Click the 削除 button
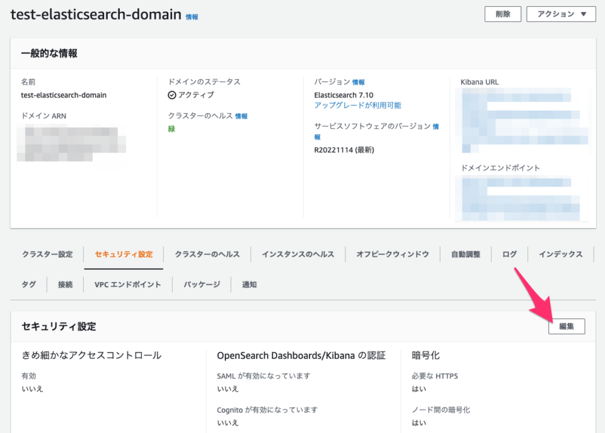 [x=503, y=14]
